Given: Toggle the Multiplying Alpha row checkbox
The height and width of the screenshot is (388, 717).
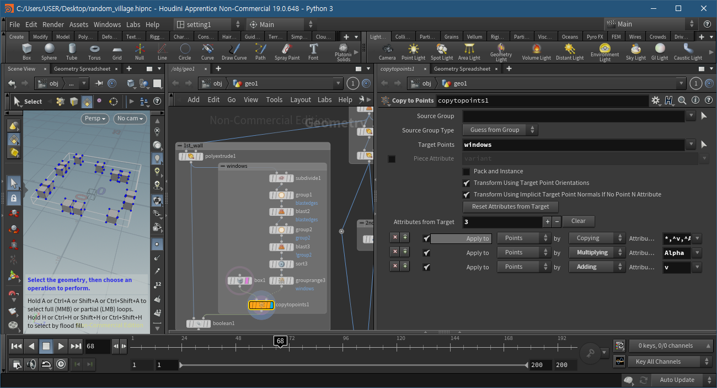Looking at the screenshot, I should coord(426,253).
